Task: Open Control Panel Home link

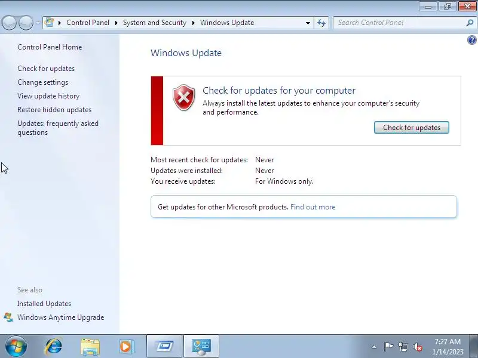Action: coord(50,47)
